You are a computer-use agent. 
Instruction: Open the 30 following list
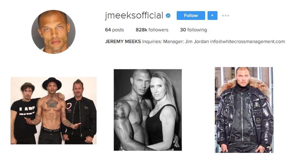click(x=193, y=30)
